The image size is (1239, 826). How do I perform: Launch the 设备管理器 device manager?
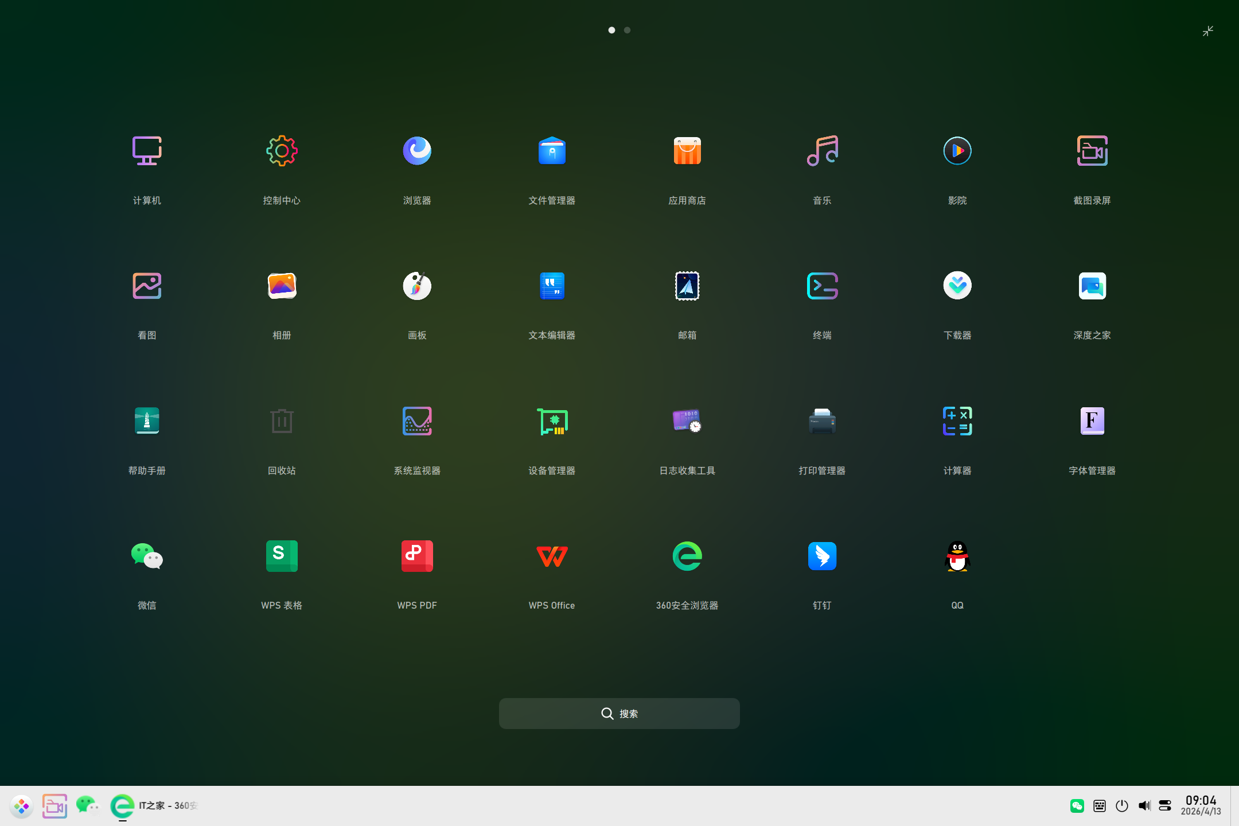(552, 420)
